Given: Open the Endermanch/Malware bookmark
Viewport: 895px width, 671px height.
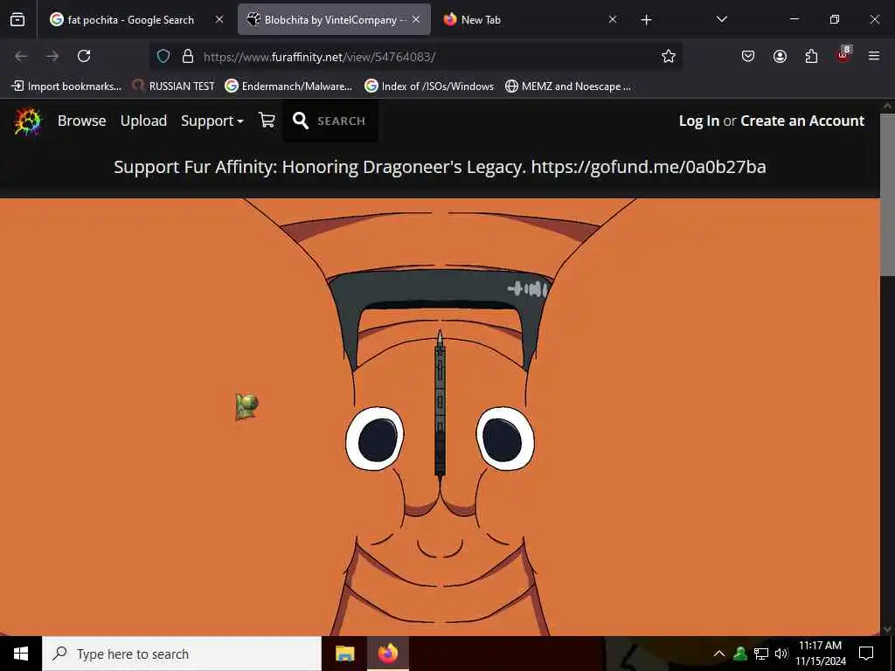Looking at the screenshot, I should (288, 86).
